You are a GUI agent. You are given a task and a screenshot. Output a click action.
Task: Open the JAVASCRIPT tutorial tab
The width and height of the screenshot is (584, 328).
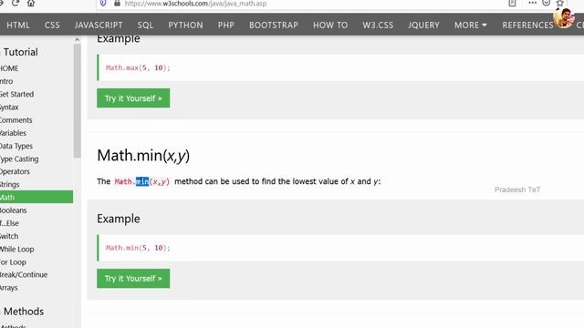point(99,25)
